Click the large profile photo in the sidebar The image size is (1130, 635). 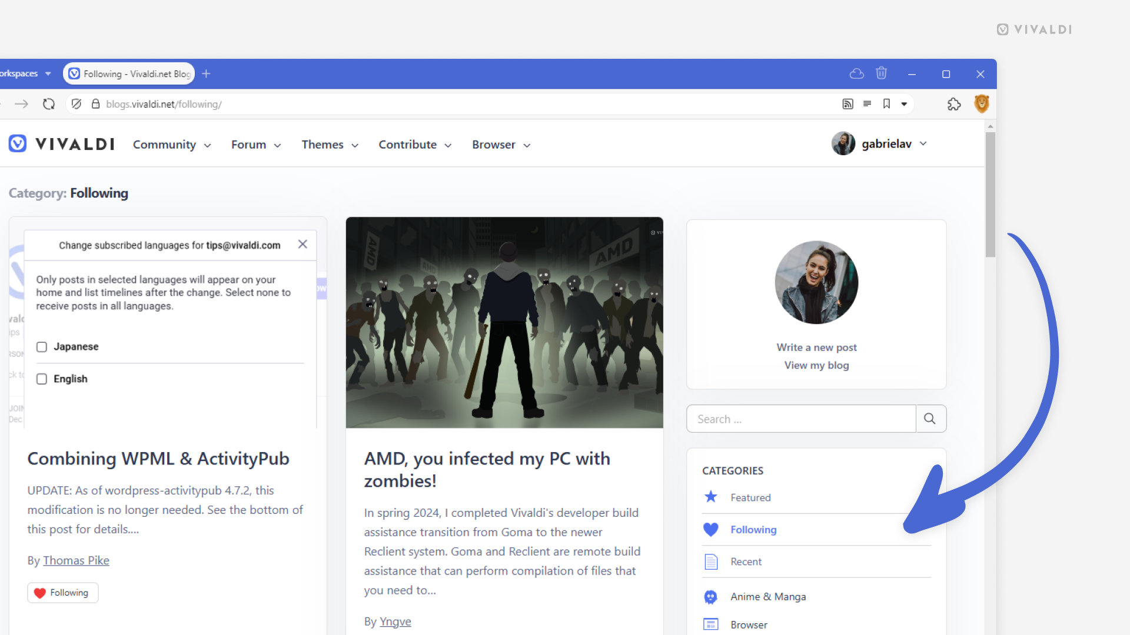click(816, 282)
